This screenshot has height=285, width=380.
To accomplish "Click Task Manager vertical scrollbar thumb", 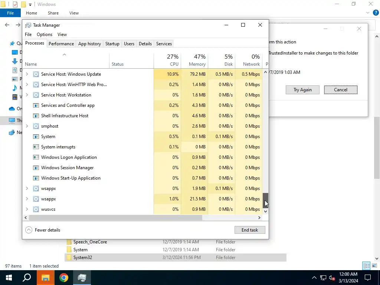I will click(266, 200).
